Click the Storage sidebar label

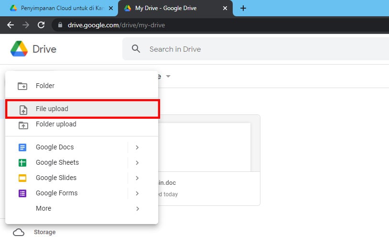pyautogui.click(x=44, y=232)
